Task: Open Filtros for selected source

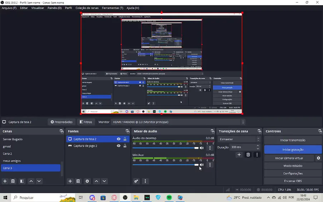Action: [x=86, y=122]
